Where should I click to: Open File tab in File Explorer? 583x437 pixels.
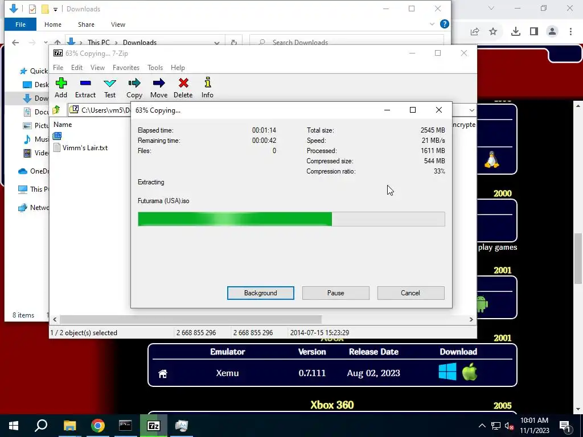[20, 24]
